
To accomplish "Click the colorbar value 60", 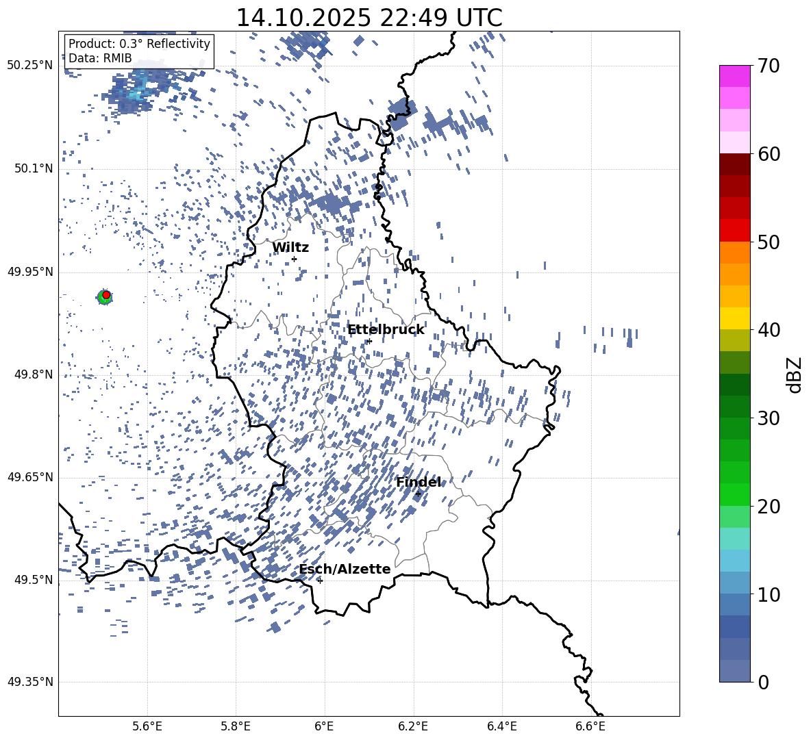I will [769, 154].
